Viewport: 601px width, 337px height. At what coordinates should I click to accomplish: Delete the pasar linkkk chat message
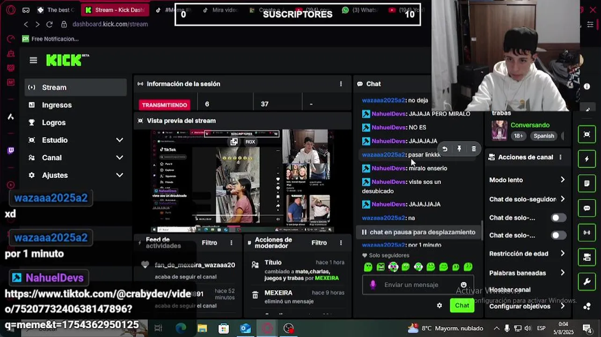click(x=474, y=149)
